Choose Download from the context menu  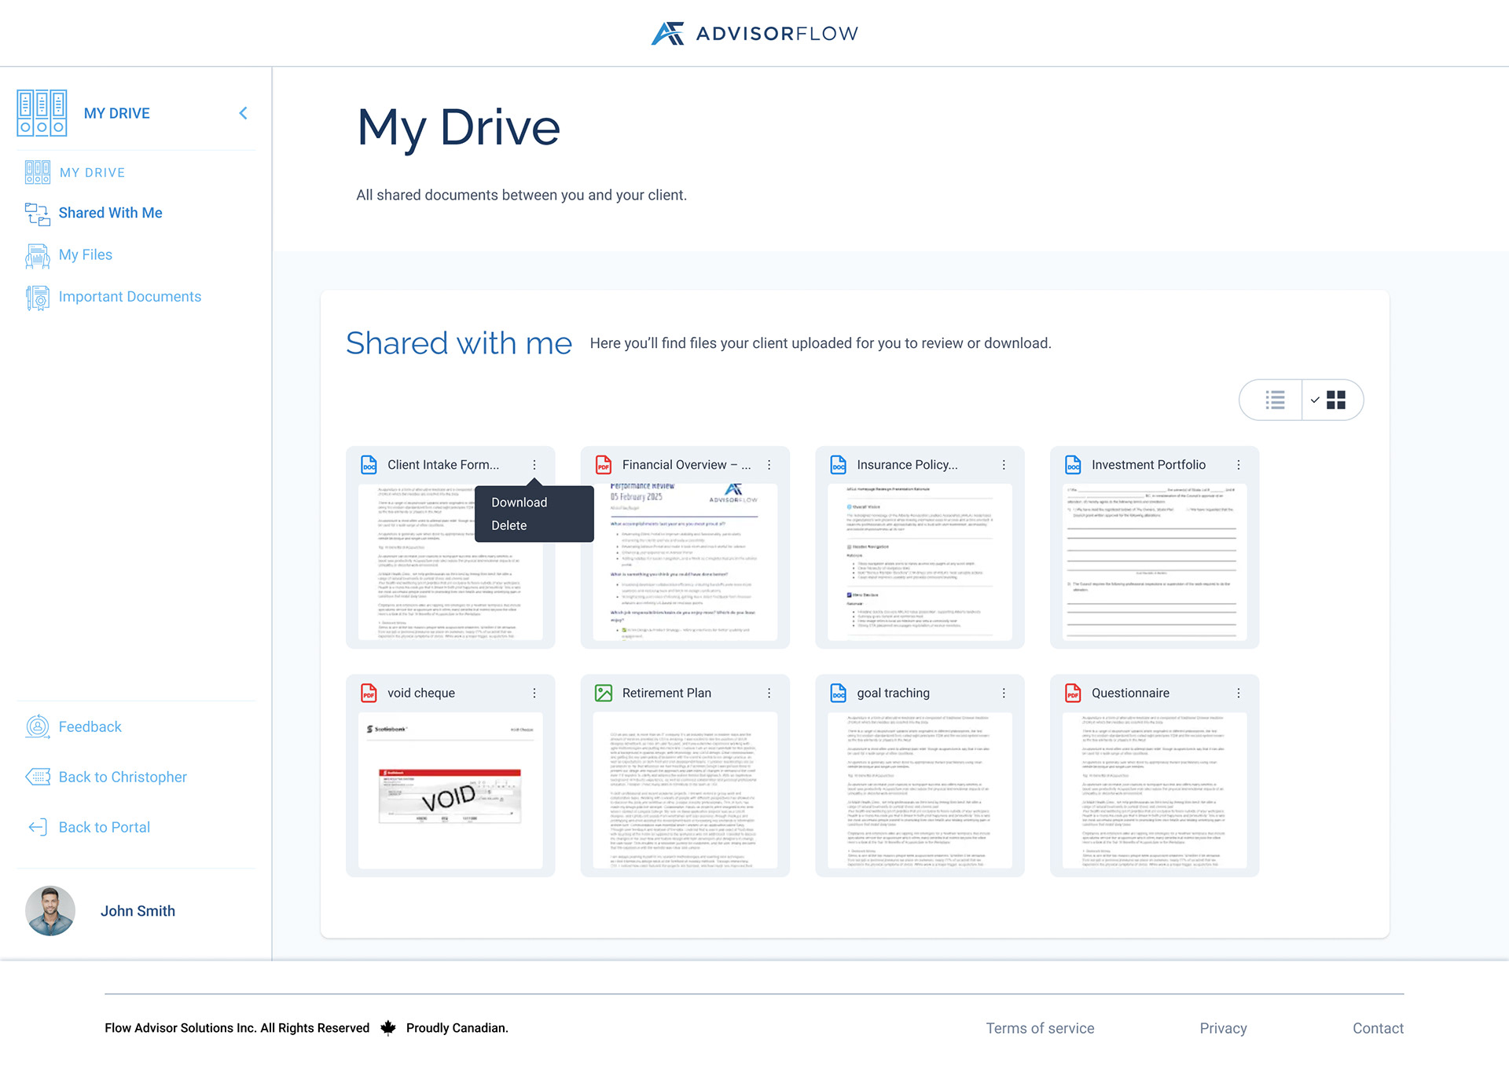click(518, 502)
